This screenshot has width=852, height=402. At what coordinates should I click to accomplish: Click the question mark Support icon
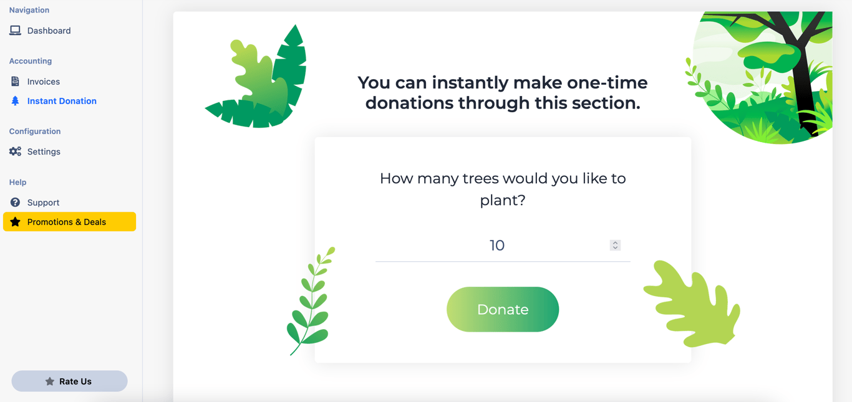coord(15,203)
